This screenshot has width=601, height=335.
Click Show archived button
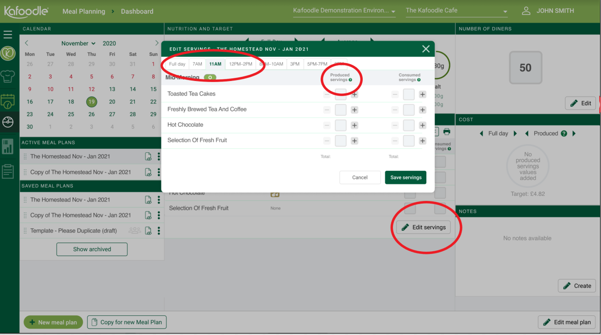pyautogui.click(x=92, y=249)
